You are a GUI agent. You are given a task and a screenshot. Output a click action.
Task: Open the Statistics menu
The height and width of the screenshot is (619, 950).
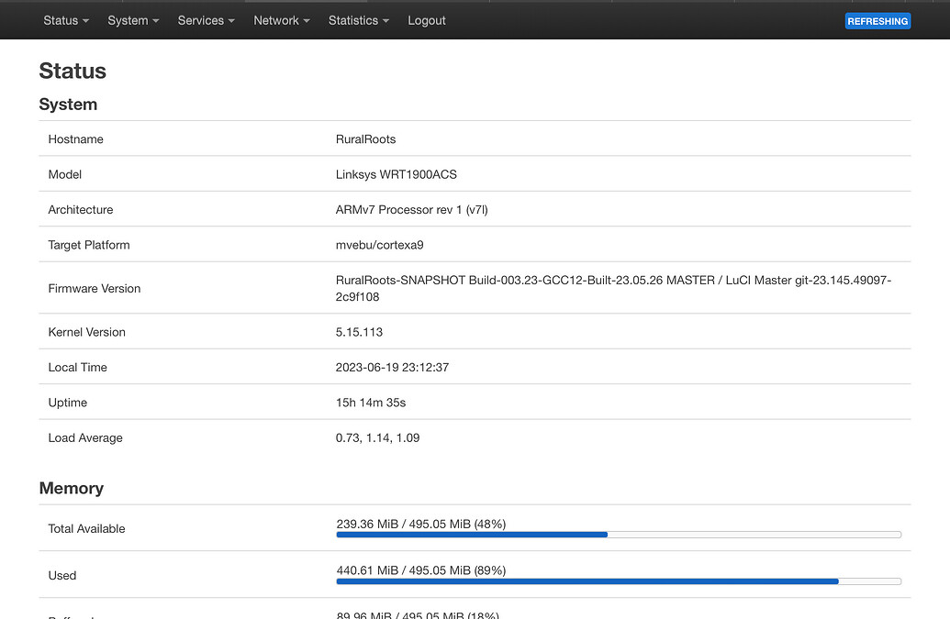[x=356, y=19]
